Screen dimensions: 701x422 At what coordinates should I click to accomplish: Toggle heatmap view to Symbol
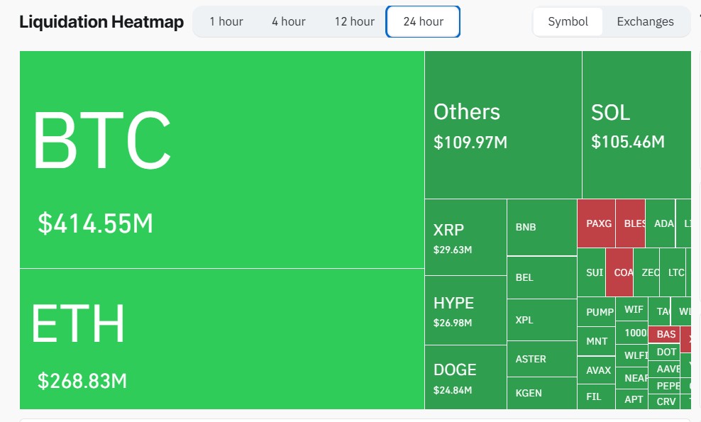point(568,21)
